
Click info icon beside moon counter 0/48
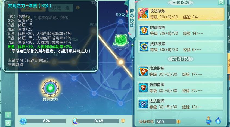click(123, 121)
